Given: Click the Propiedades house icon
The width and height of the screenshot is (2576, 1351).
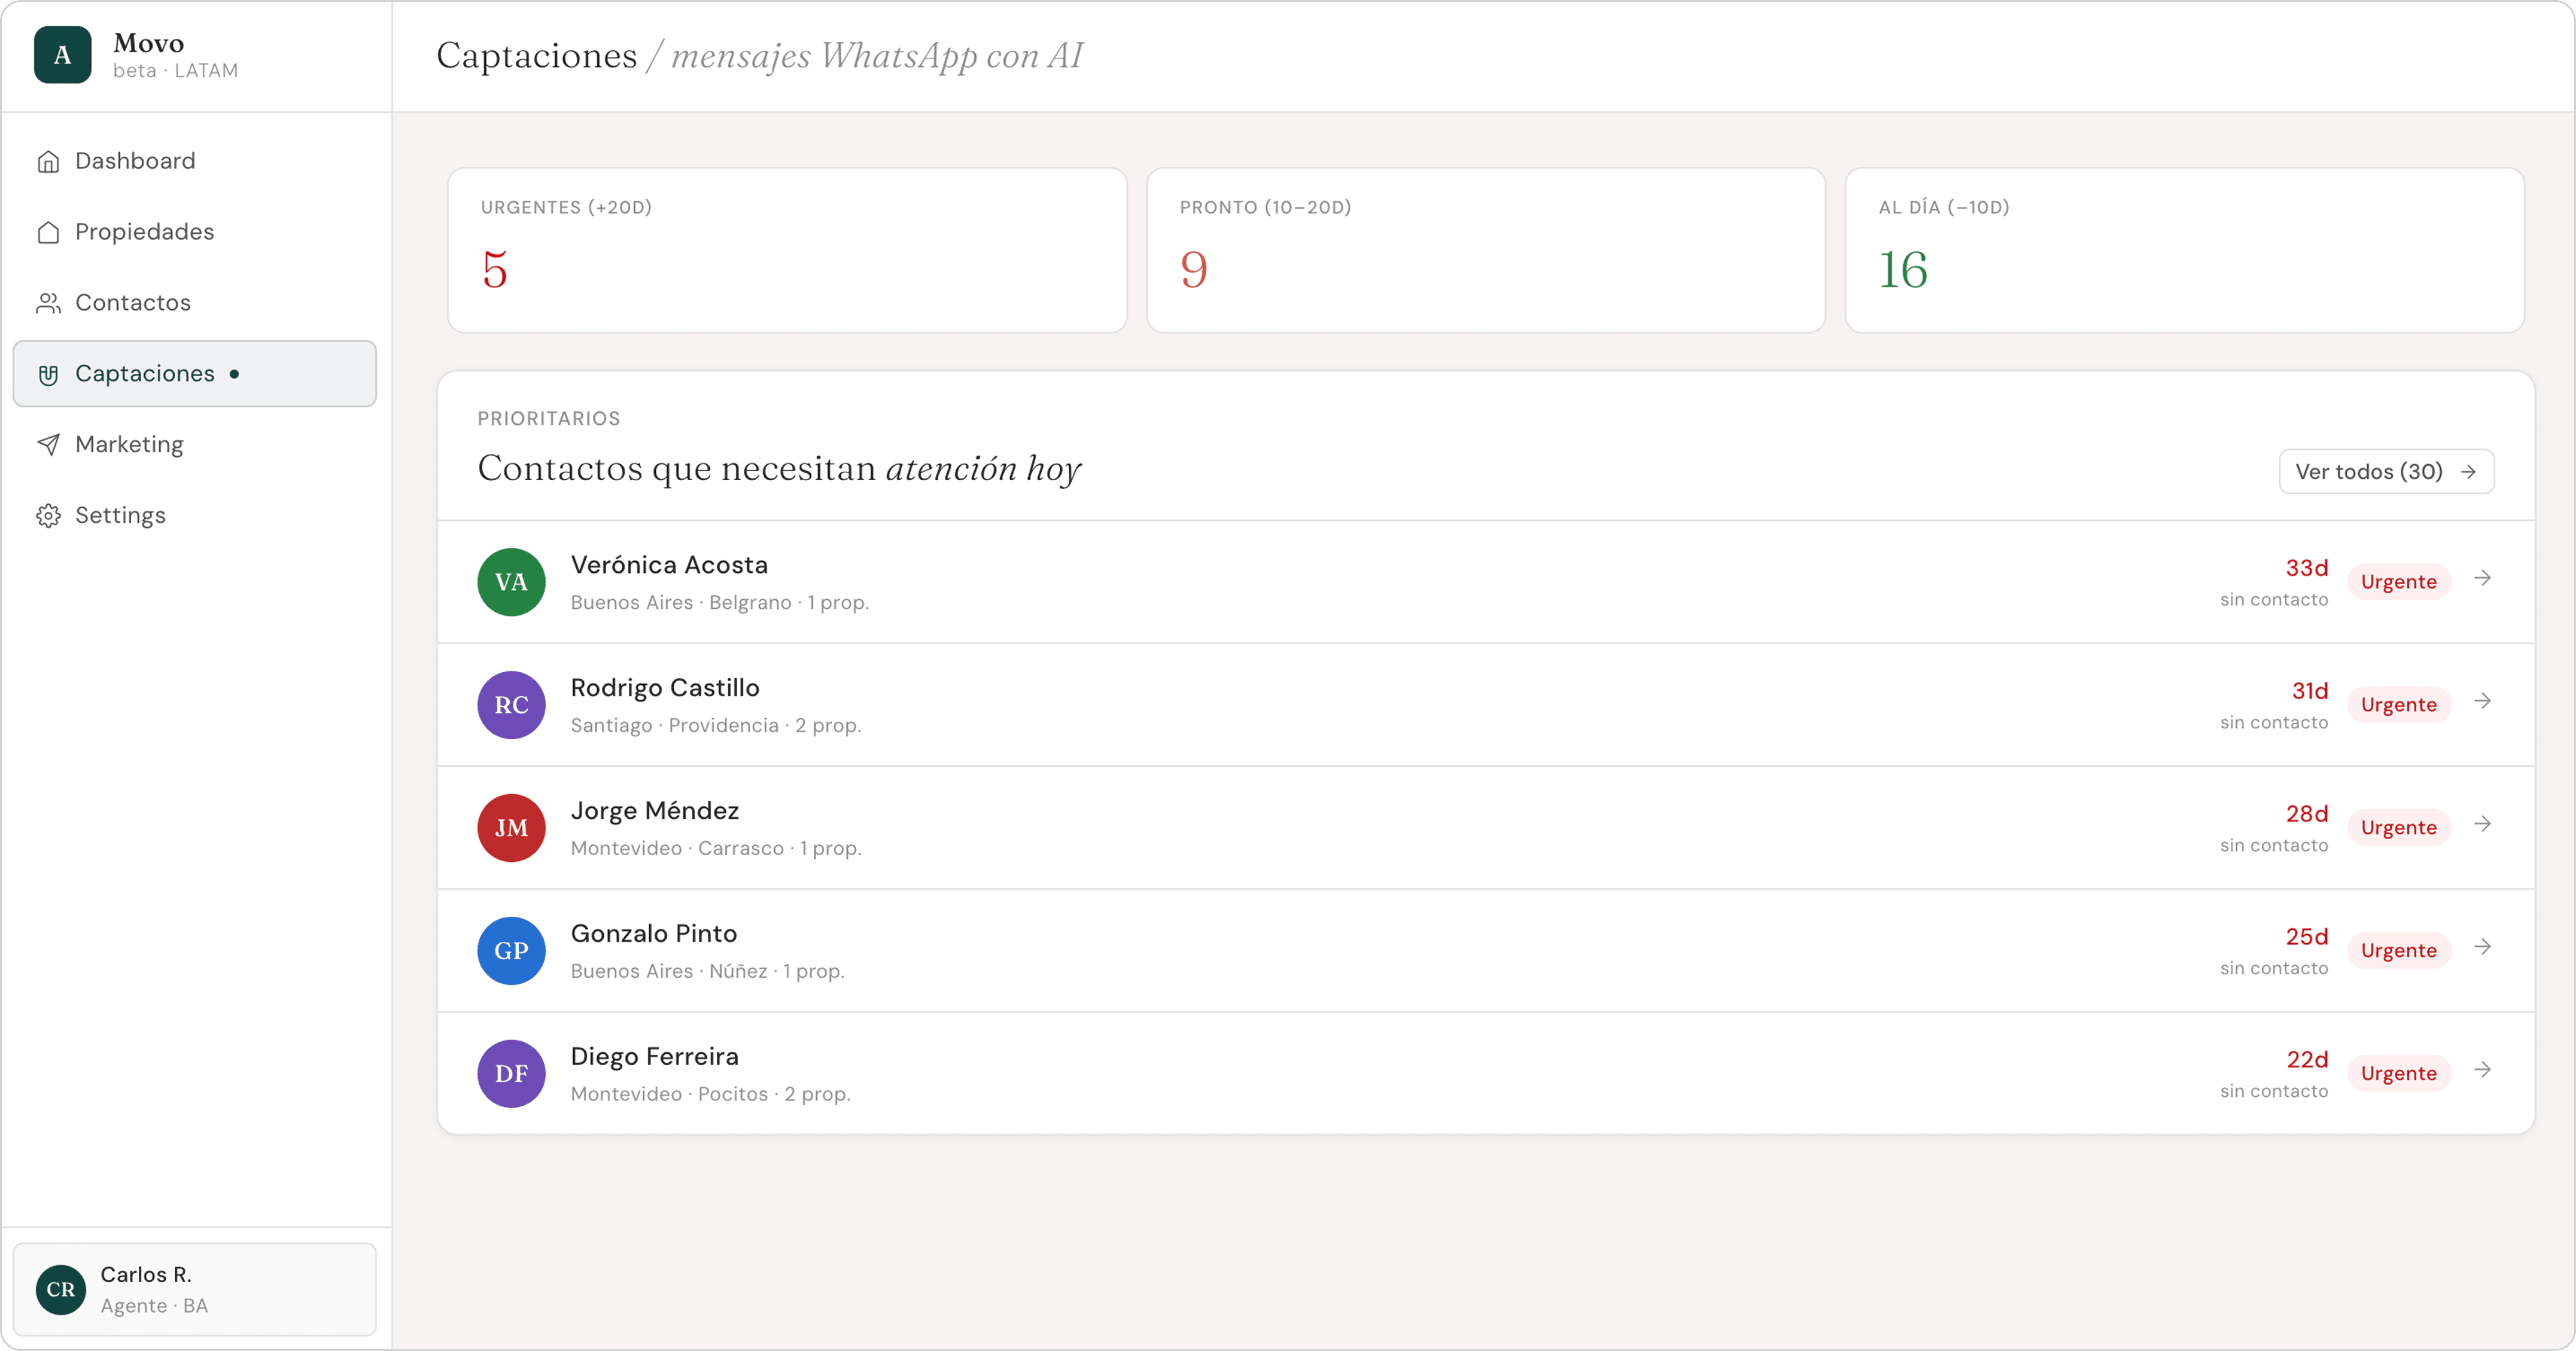Looking at the screenshot, I should pos(48,232).
